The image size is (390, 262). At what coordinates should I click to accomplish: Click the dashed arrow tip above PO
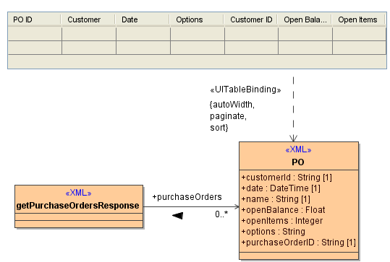(x=293, y=138)
